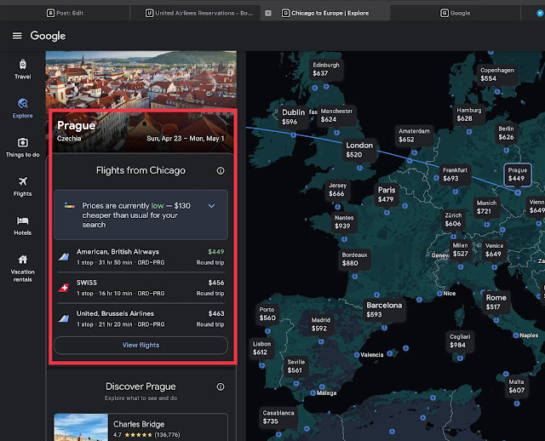Select the American, British Airways $449 flight
Screen dimensions: 545x441
[x=141, y=257]
